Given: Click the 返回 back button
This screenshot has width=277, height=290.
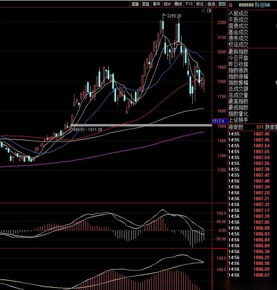Looking at the screenshot, I should 222,4.
